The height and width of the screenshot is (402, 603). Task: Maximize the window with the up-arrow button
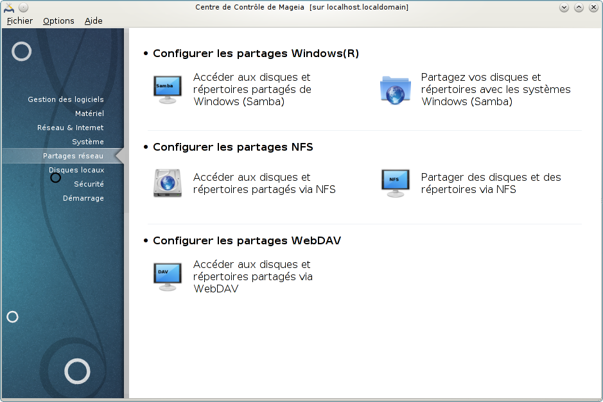coord(579,7)
